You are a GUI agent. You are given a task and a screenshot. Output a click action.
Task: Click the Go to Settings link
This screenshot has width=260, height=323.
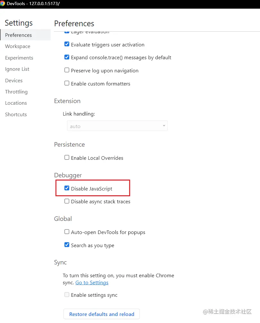coord(92,283)
